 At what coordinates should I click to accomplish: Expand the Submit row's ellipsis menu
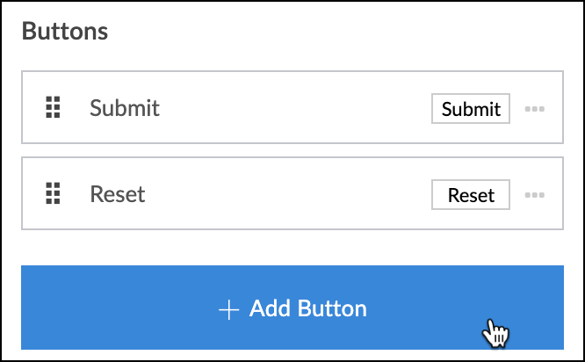pyautogui.click(x=535, y=109)
